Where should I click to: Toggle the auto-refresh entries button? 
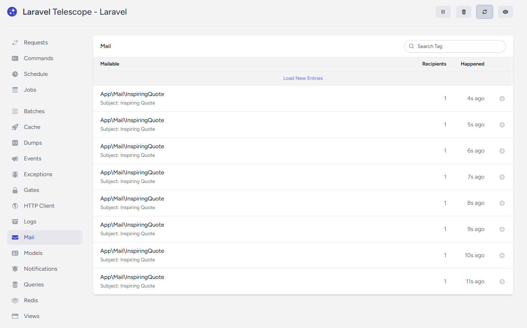(x=484, y=12)
